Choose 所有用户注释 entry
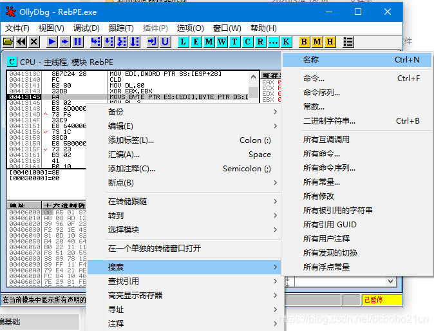The image size is (434, 331). pos(357,238)
